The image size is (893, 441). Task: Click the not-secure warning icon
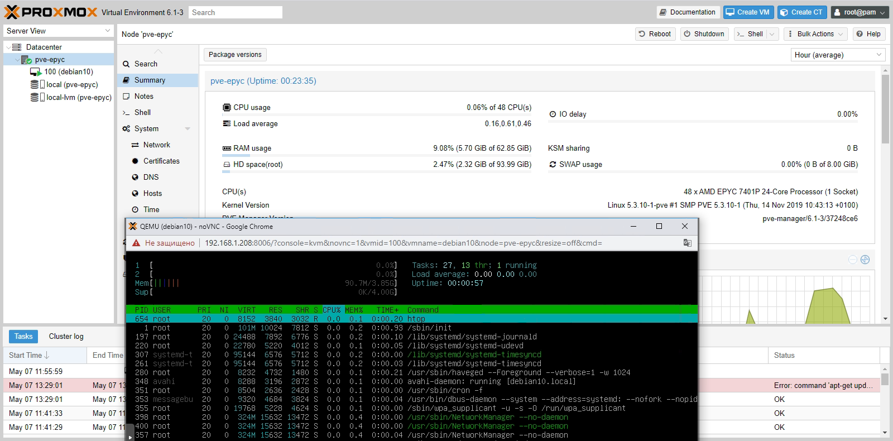(136, 243)
